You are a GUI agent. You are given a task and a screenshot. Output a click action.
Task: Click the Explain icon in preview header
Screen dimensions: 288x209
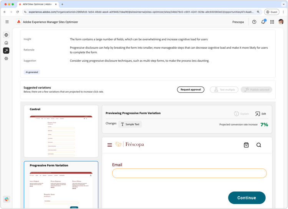pyautogui.click(x=236, y=114)
